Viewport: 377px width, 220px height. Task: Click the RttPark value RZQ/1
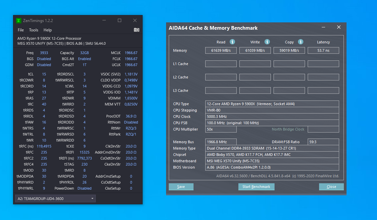tap(131, 134)
